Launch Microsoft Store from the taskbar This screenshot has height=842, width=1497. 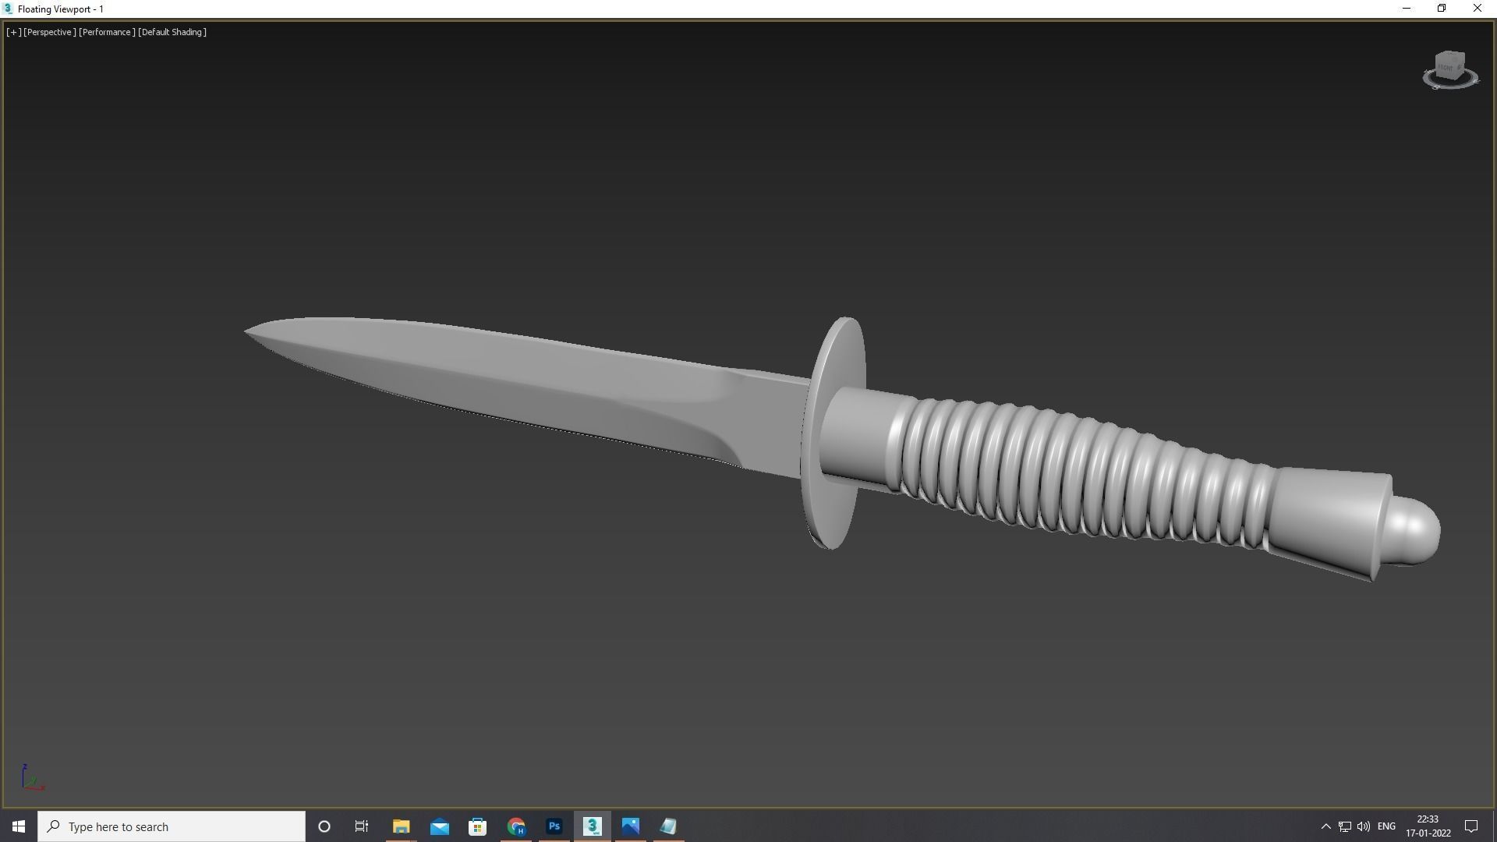[478, 826]
